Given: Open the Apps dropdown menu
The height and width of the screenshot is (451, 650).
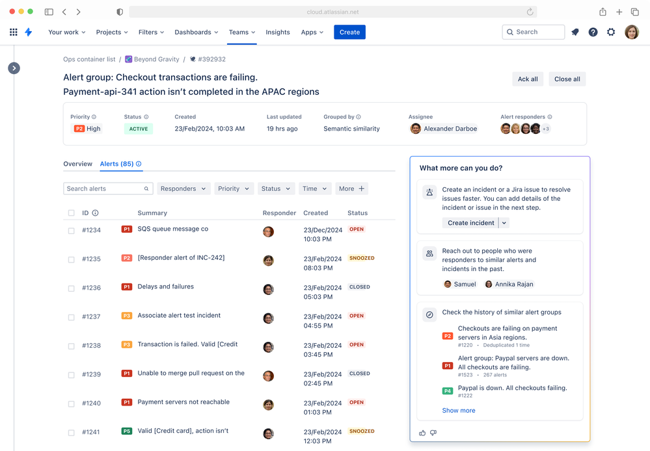Looking at the screenshot, I should click(312, 32).
